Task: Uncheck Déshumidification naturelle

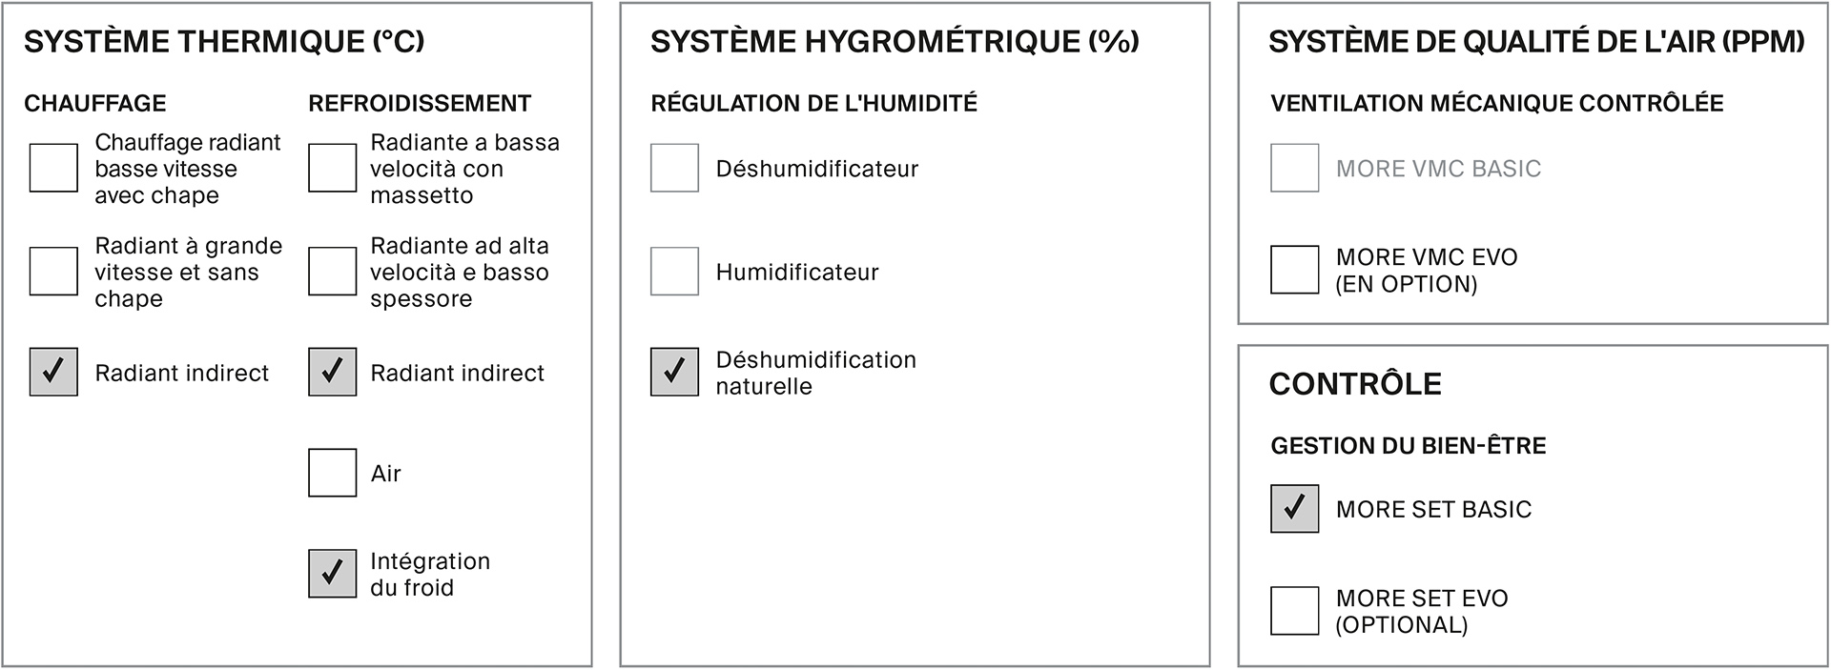Action: [674, 372]
